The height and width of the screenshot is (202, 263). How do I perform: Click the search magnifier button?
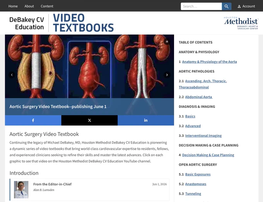pos(226,6)
